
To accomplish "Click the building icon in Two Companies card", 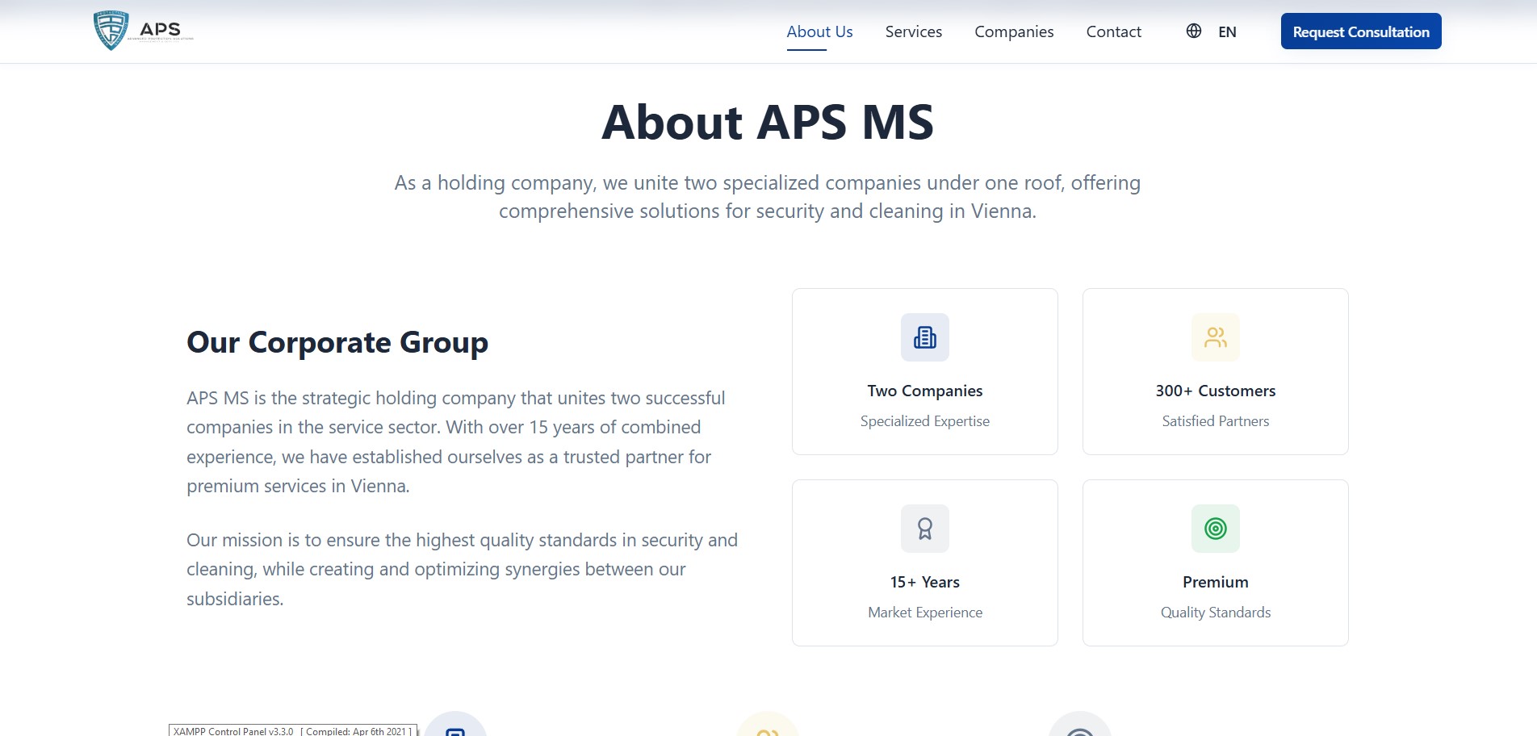I will click(925, 337).
